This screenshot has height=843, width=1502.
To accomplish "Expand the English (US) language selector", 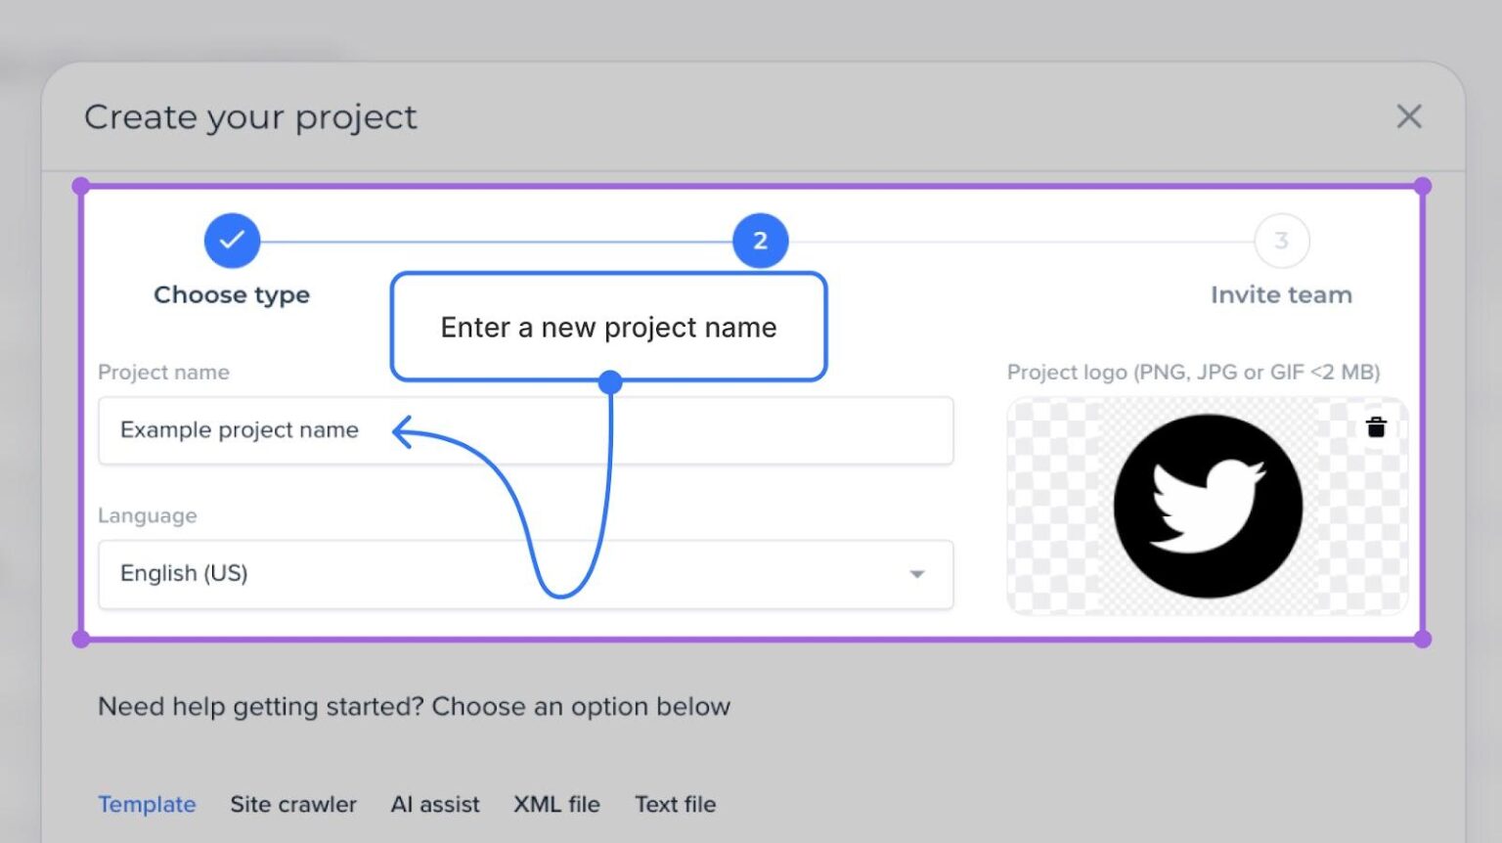I will 525,574.
